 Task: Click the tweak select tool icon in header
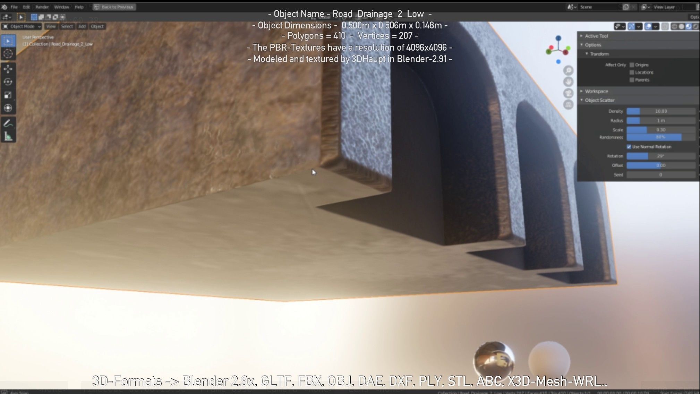tap(21, 17)
